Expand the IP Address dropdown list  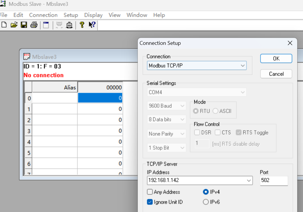coord(249,181)
